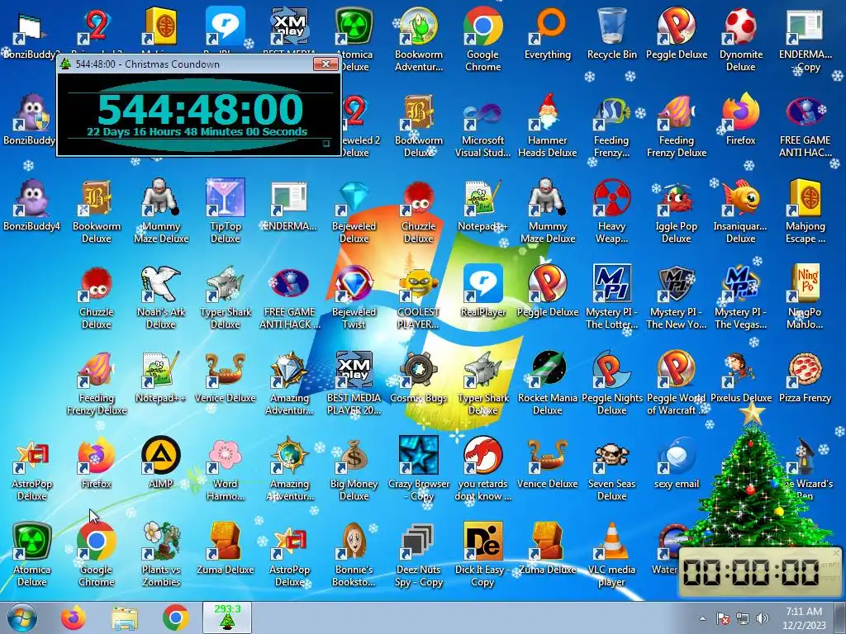Image resolution: width=846 pixels, height=634 pixels.
Task: Click the network status tray icon
Action: click(x=743, y=618)
